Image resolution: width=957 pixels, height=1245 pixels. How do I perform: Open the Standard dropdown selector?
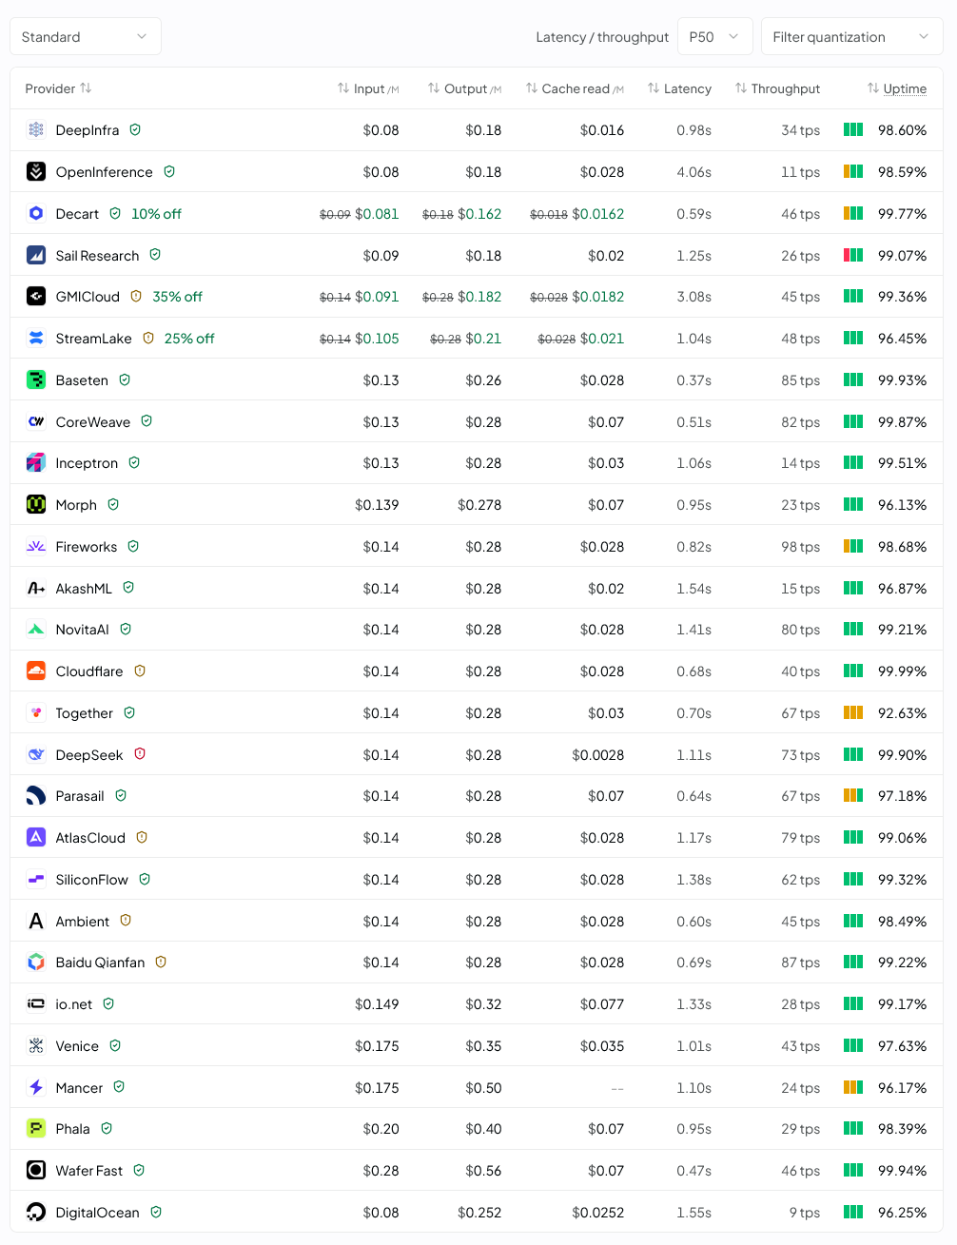(86, 37)
